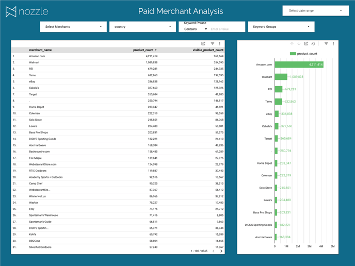Select the Winnerwell.us merchant cell
Image resolution: width=355 pixels, height=266 pixels.
coord(37,196)
